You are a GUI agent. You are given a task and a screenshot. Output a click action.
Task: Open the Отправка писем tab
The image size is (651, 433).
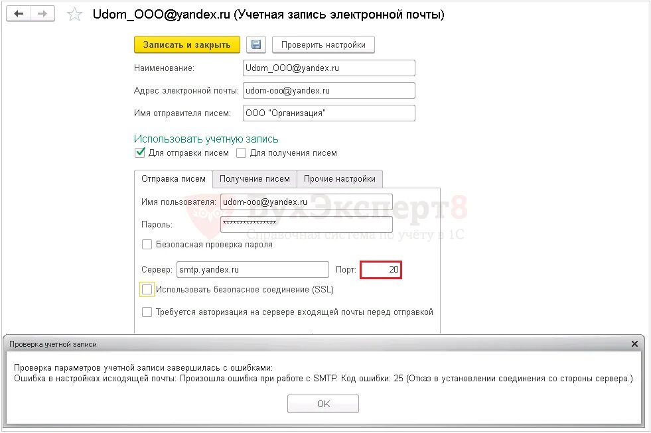[x=174, y=179]
